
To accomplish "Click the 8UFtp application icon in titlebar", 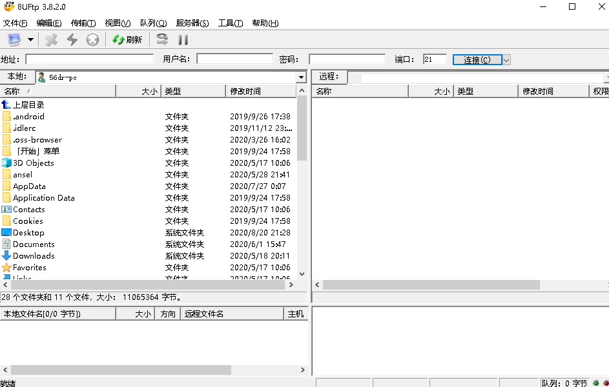I will [8, 6].
